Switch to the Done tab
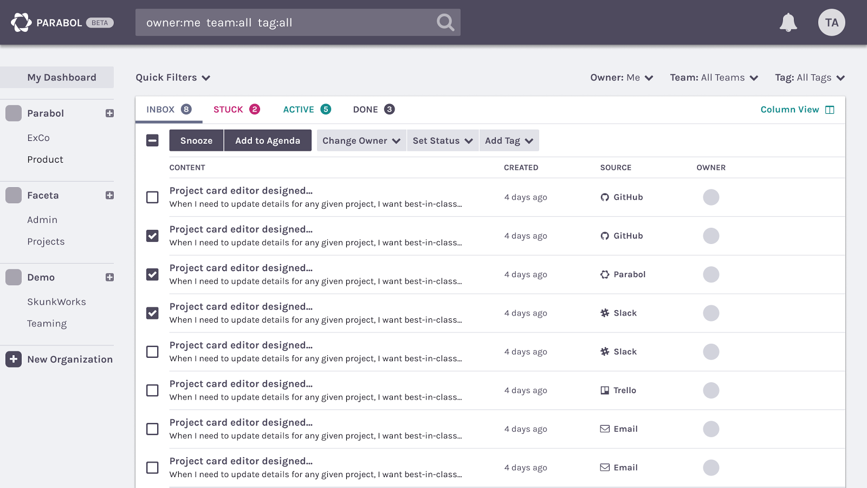Viewport: 867px width, 488px height. click(x=374, y=110)
